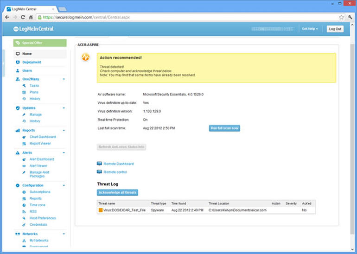357x254 pixels.
Task: Open Time zone settings link
Action: click(x=38, y=205)
